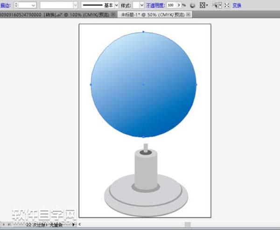Click the circle's center point
The width and height of the screenshot is (280, 230).
click(143, 84)
